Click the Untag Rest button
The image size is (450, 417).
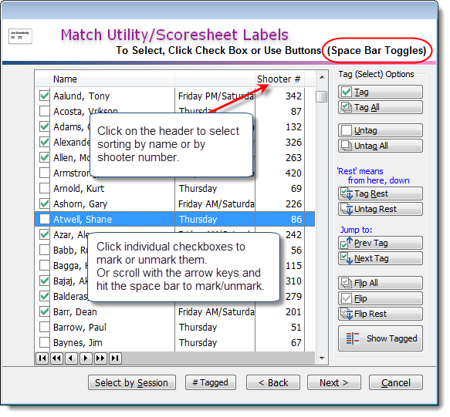[x=380, y=209]
